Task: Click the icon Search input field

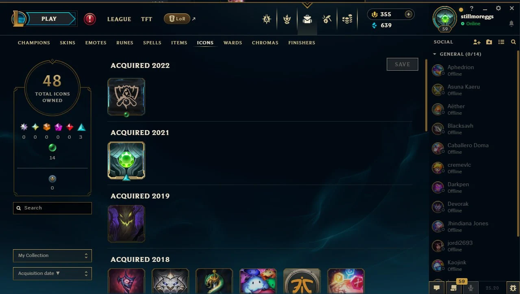Action: [x=52, y=208]
